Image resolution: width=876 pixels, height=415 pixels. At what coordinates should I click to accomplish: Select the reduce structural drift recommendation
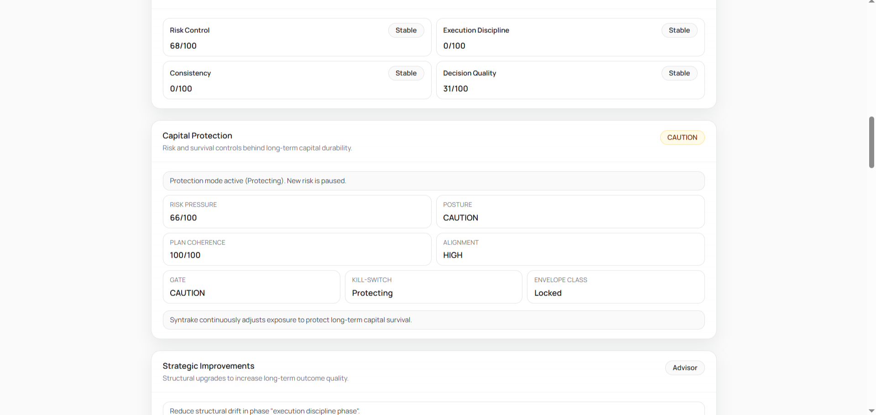click(433, 410)
